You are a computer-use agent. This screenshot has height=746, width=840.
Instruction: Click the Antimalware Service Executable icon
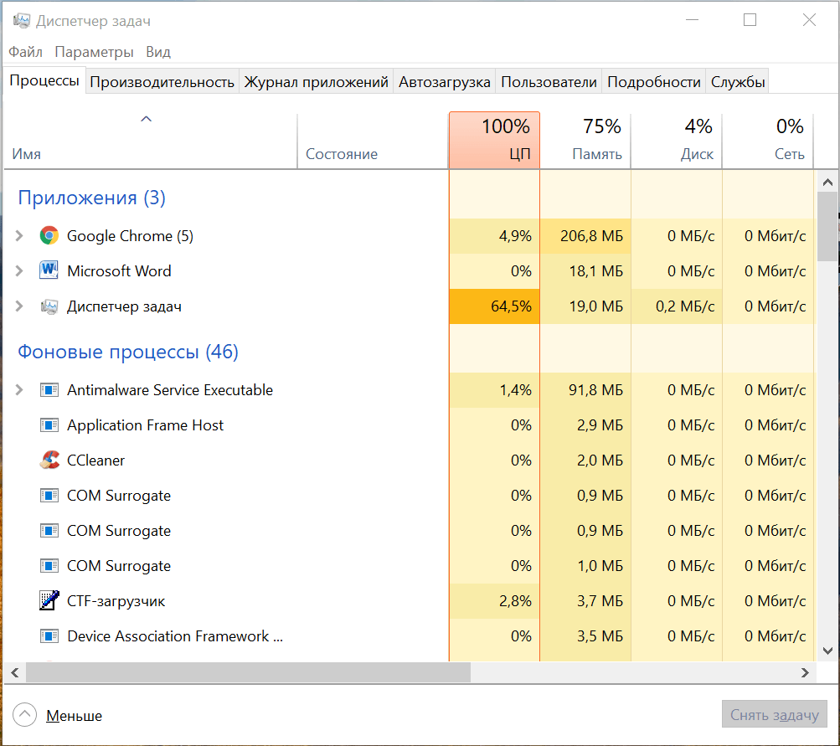(x=49, y=390)
